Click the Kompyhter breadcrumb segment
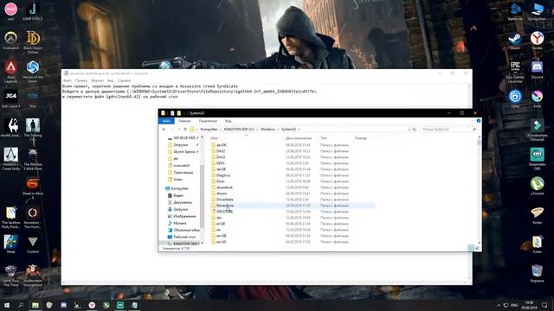The image size is (554, 311). point(209,130)
